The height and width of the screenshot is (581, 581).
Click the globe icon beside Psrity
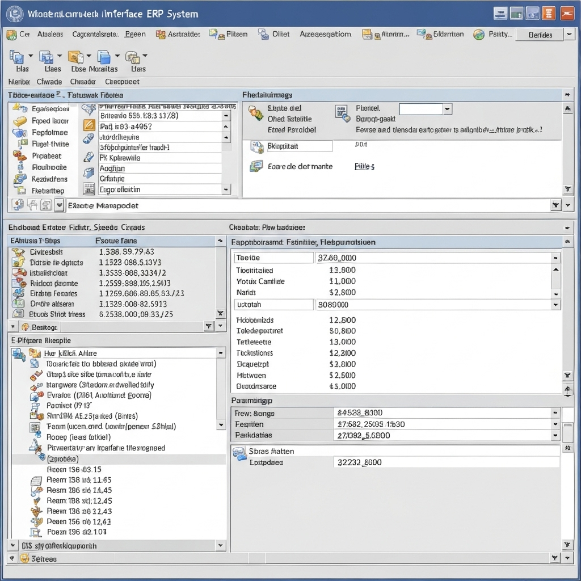478,34
